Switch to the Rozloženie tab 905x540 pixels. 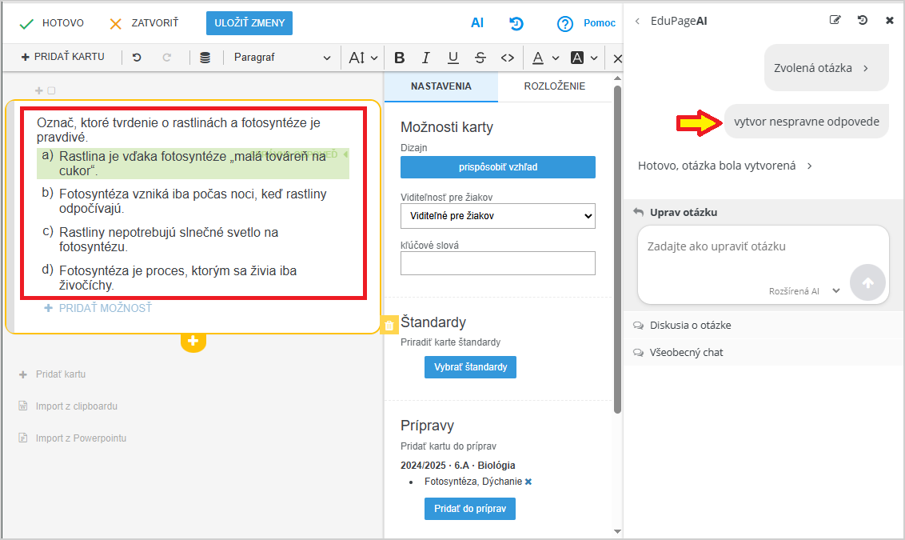(554, 86)
